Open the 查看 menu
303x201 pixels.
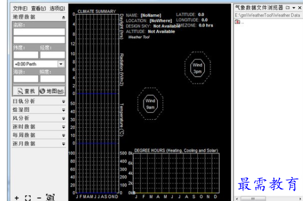point(39,9)
